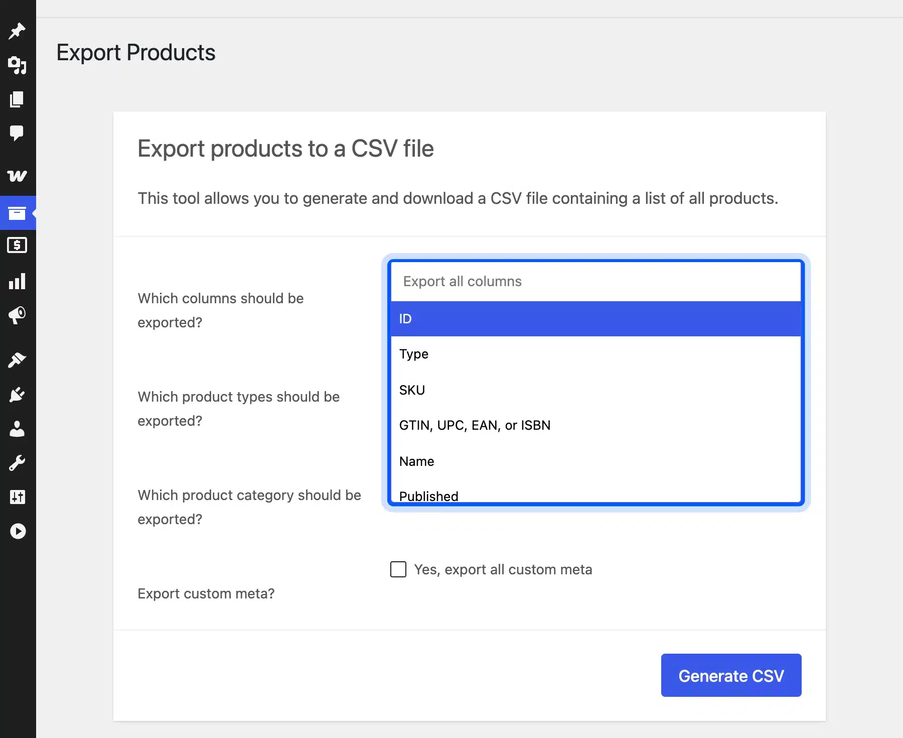The height and width of the screenshot is (738, 903).
Task: Open the Tools wrench icon
Action: click(x=17, y=463)
